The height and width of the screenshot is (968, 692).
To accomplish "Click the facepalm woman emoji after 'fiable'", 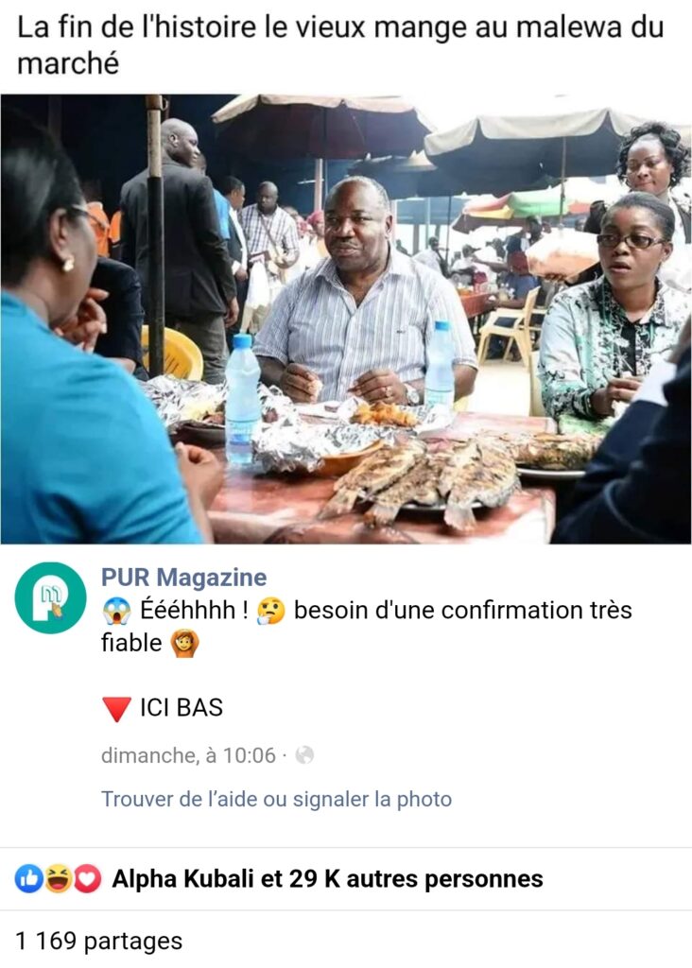I will tap(184, 643).
